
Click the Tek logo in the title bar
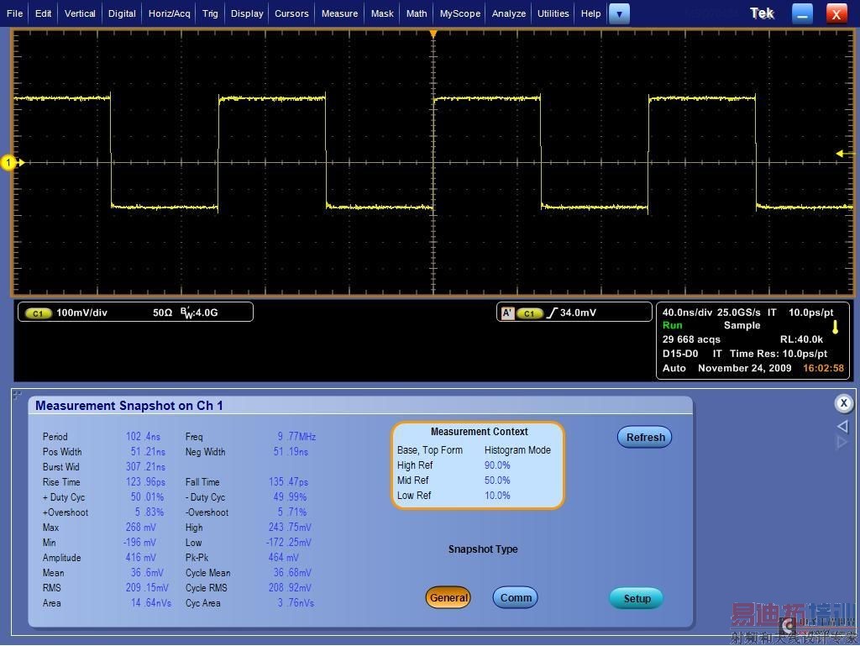[762, 13]
